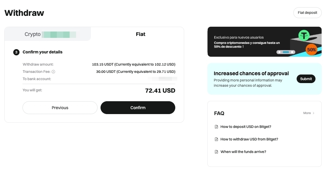Click document icon beside funds arrive FAQ
This screenshot has height=182, width=334.
(x=217, y=152)
